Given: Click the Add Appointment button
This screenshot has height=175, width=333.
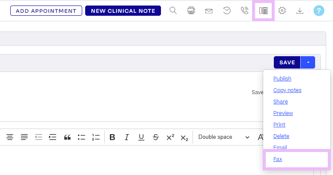Looking at the screenshot, I should click(x=46, y=11).
